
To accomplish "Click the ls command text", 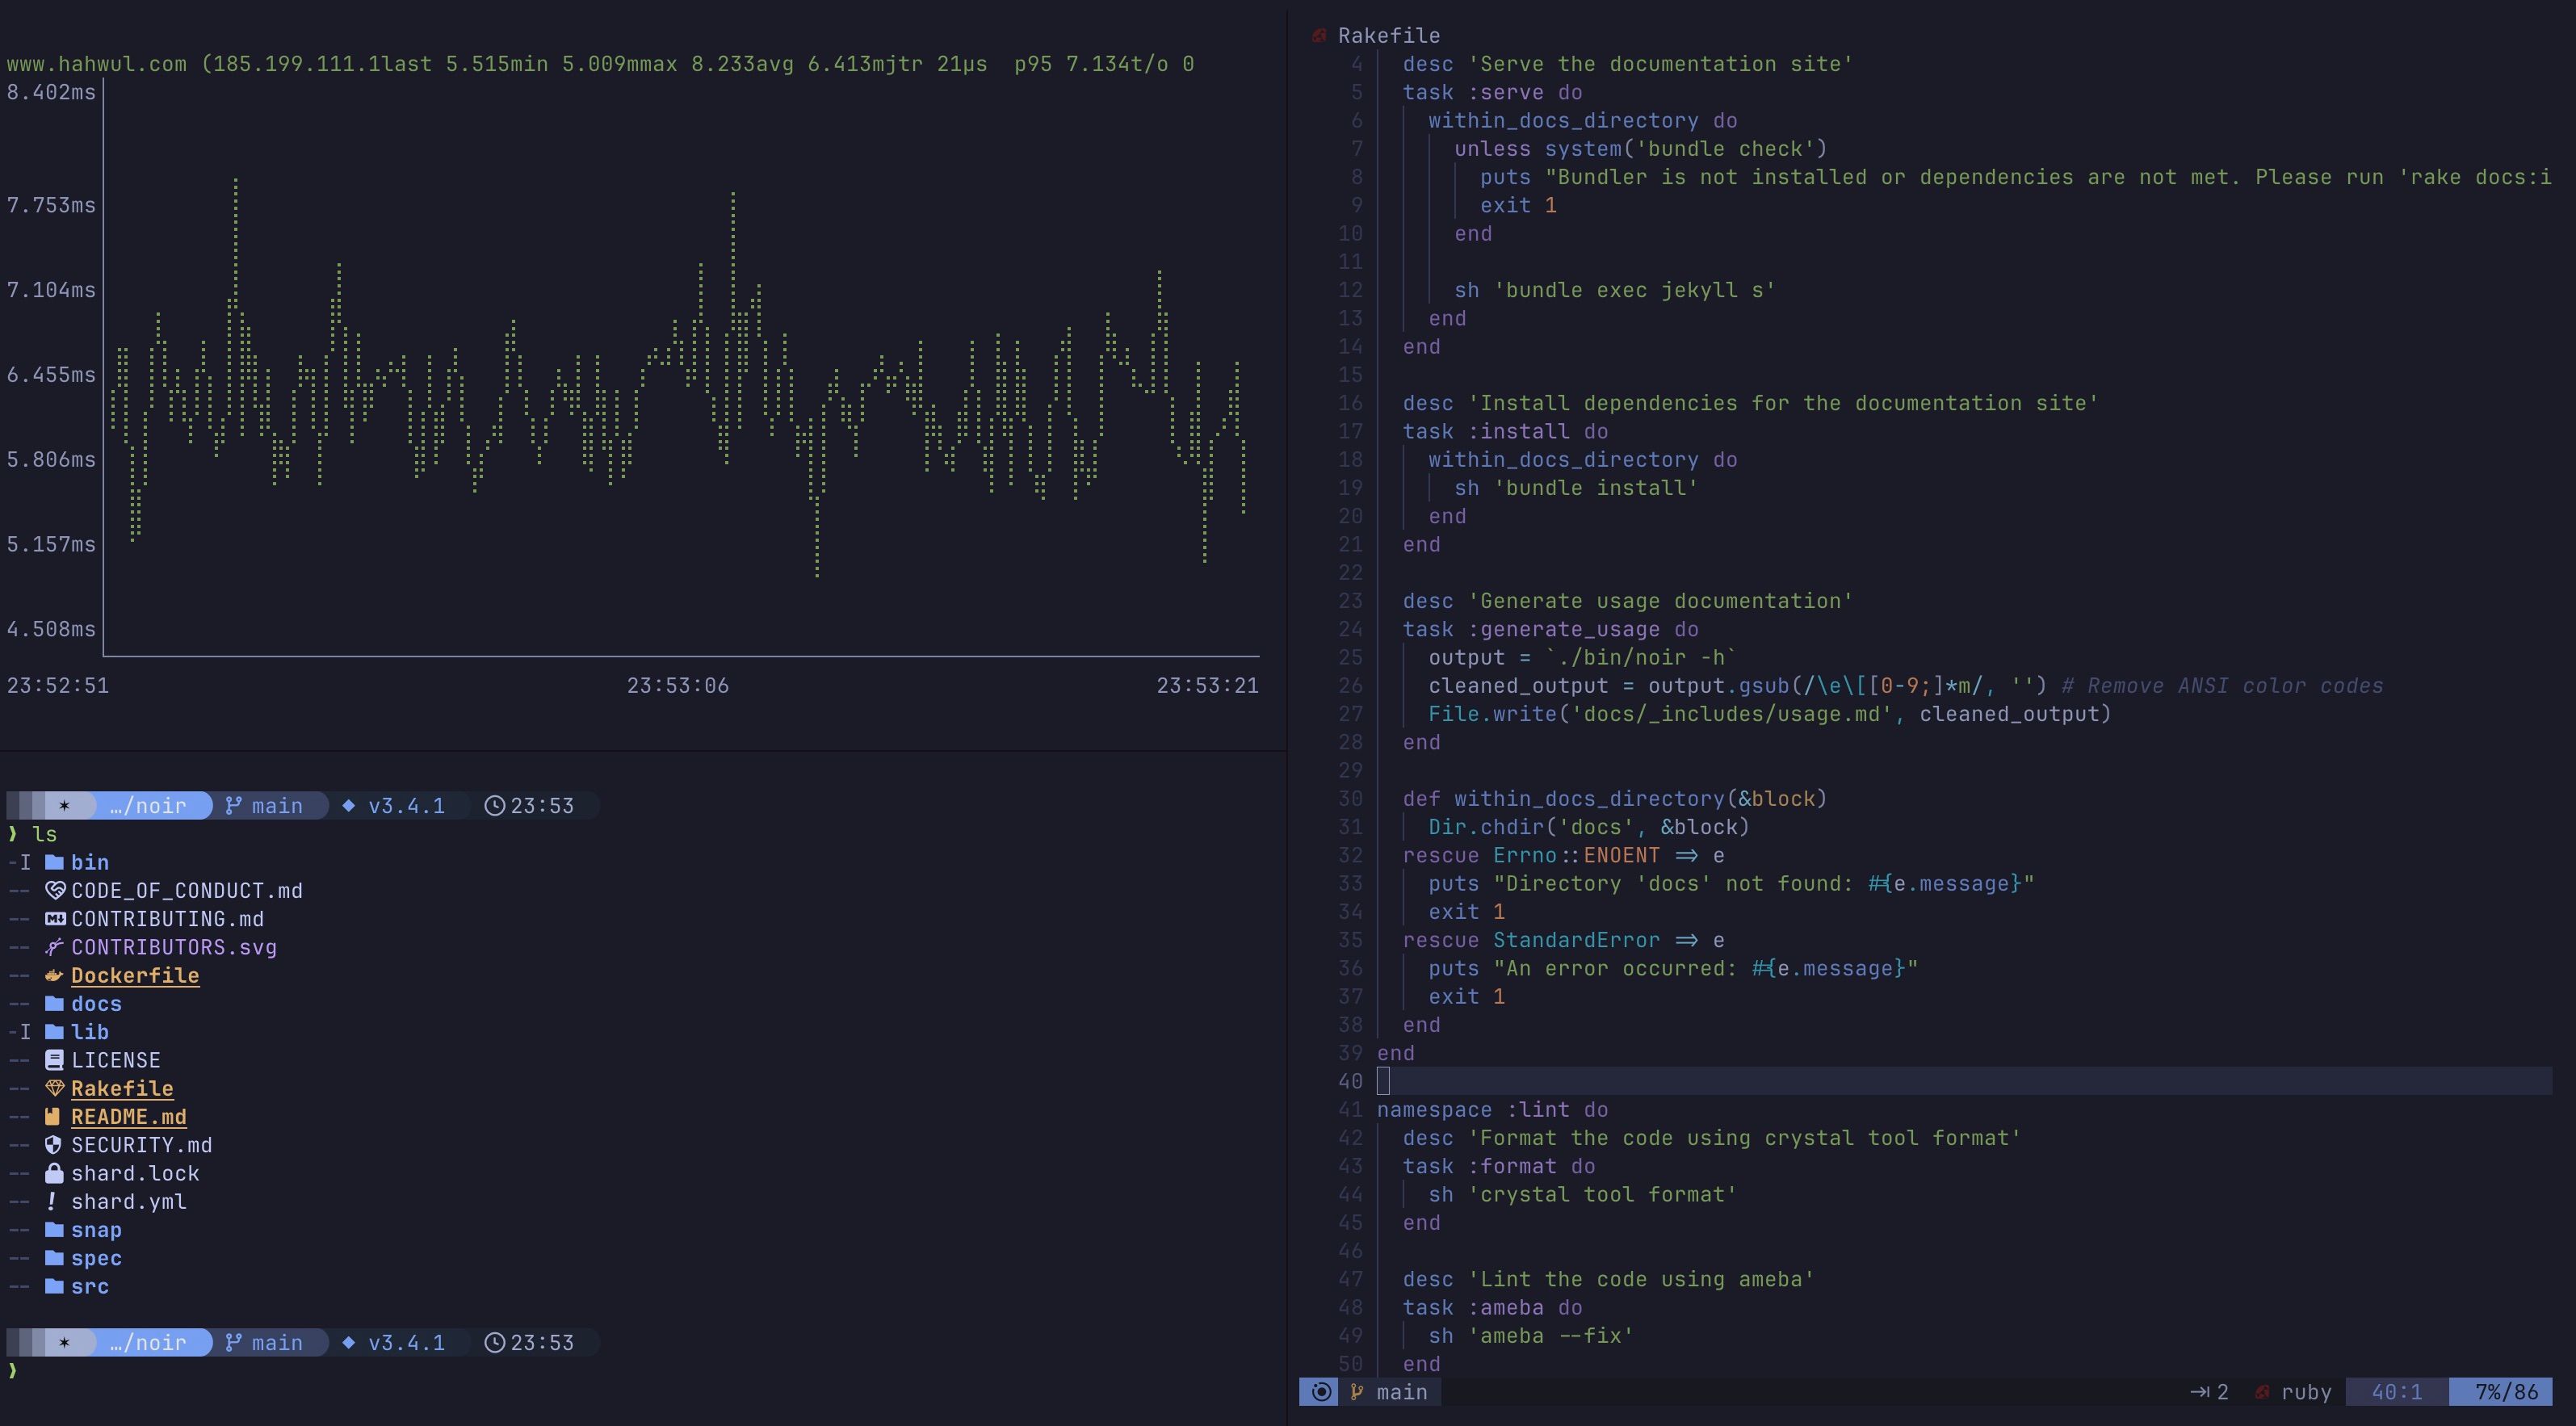I will coord(45,834).
